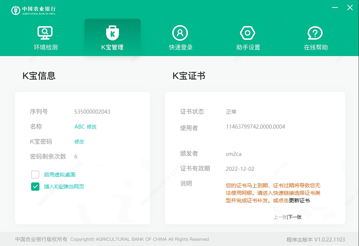The height and width of the screenshot is (246, 359).
Task: Click the 启用虚拟桌面 label text
Action: [x=60, y=175]
